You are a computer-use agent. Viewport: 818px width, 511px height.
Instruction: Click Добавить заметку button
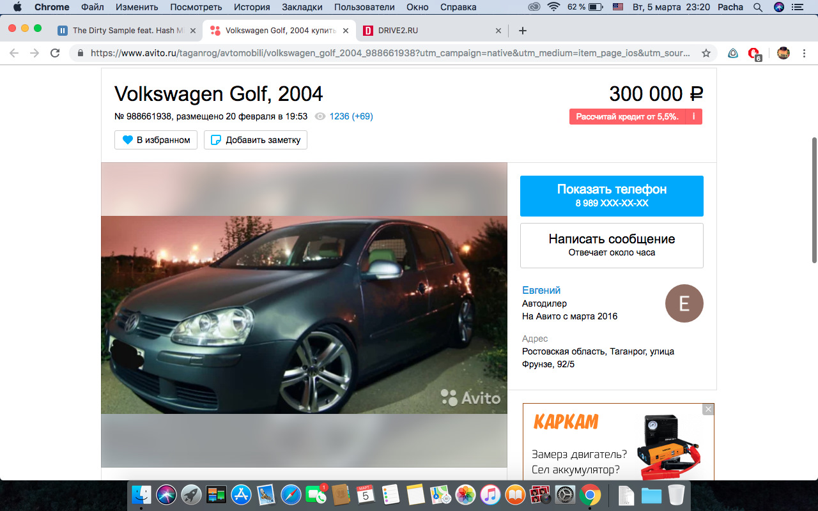[256, 140]
